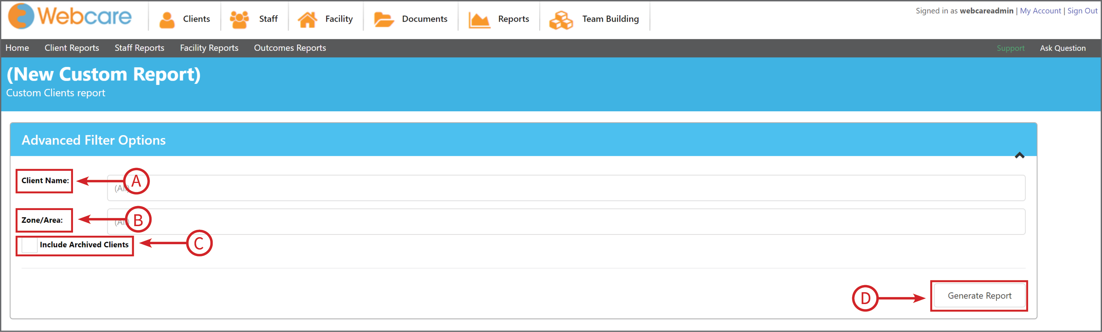Open Reports via the chart icon
Viewport: 1102px width, 332px height.
(x=479, y=20)
